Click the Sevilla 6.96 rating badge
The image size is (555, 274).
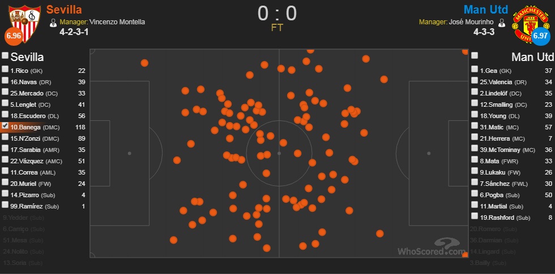(14, 37)
